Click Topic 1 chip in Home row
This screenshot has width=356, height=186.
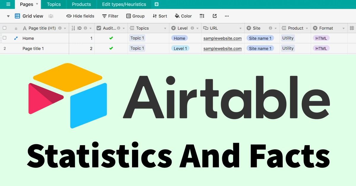coord(137,38)
